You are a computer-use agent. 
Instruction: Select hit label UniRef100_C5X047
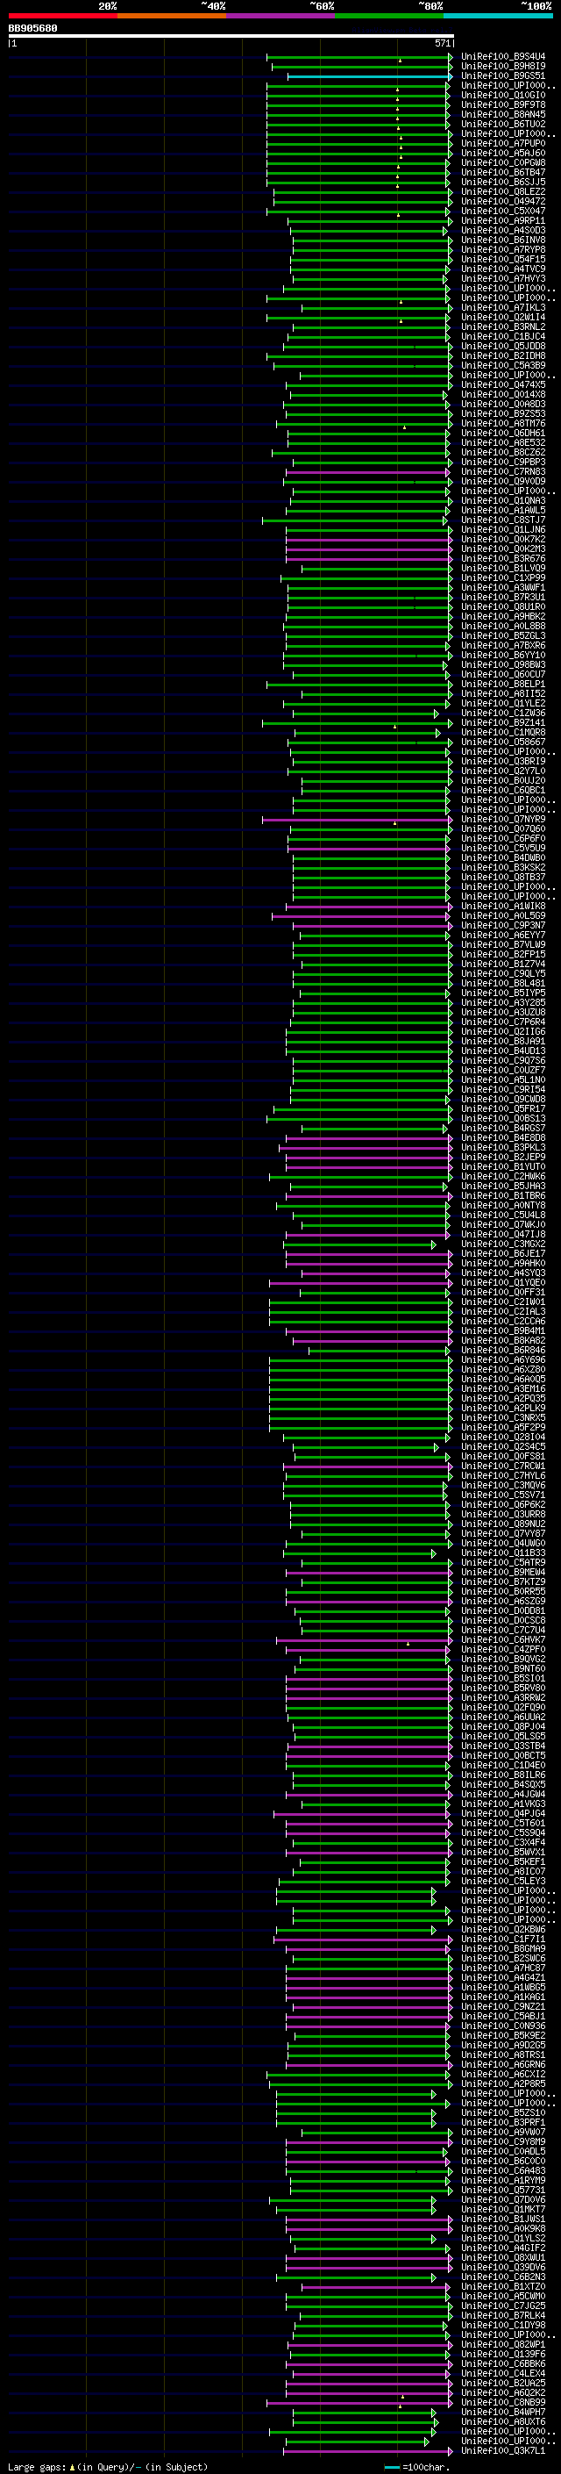pyautogui.click(x=502, y=212)
